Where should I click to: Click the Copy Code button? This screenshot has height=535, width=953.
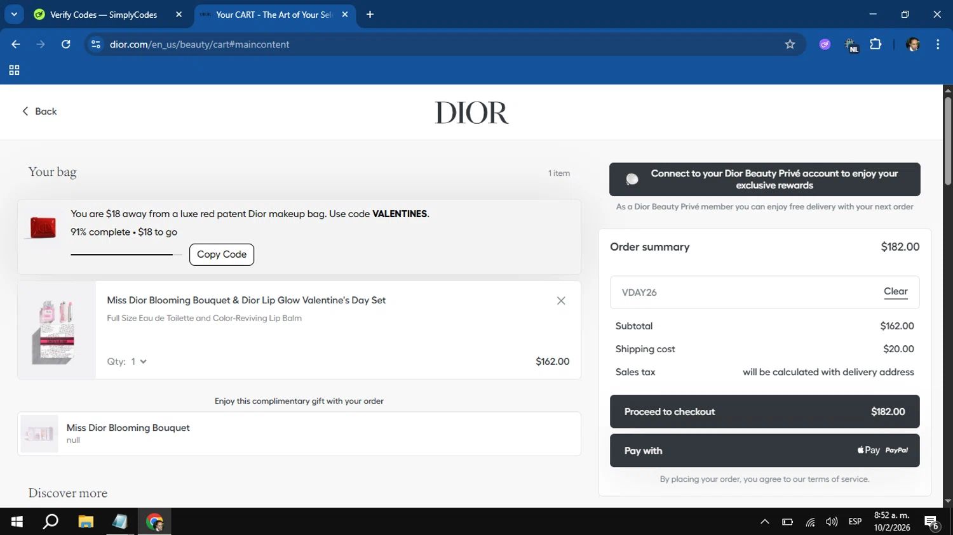pyautogui.click(x=222, y=254)
